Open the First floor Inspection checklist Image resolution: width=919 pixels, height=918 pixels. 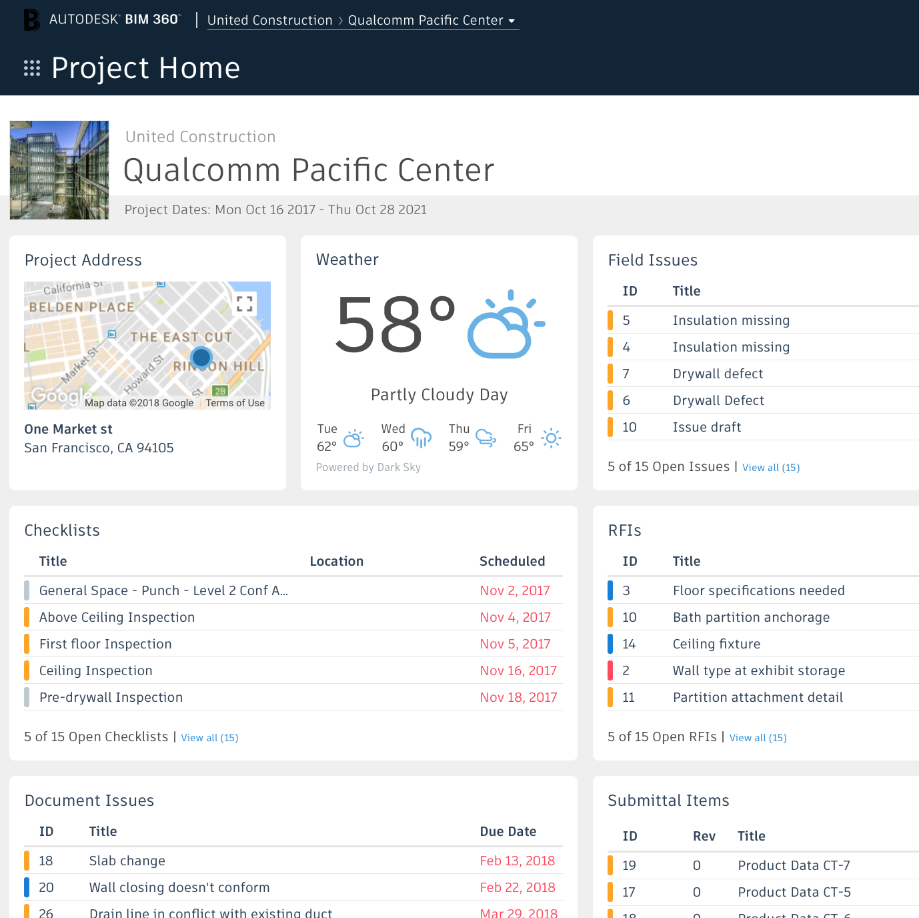pos(293,644)
